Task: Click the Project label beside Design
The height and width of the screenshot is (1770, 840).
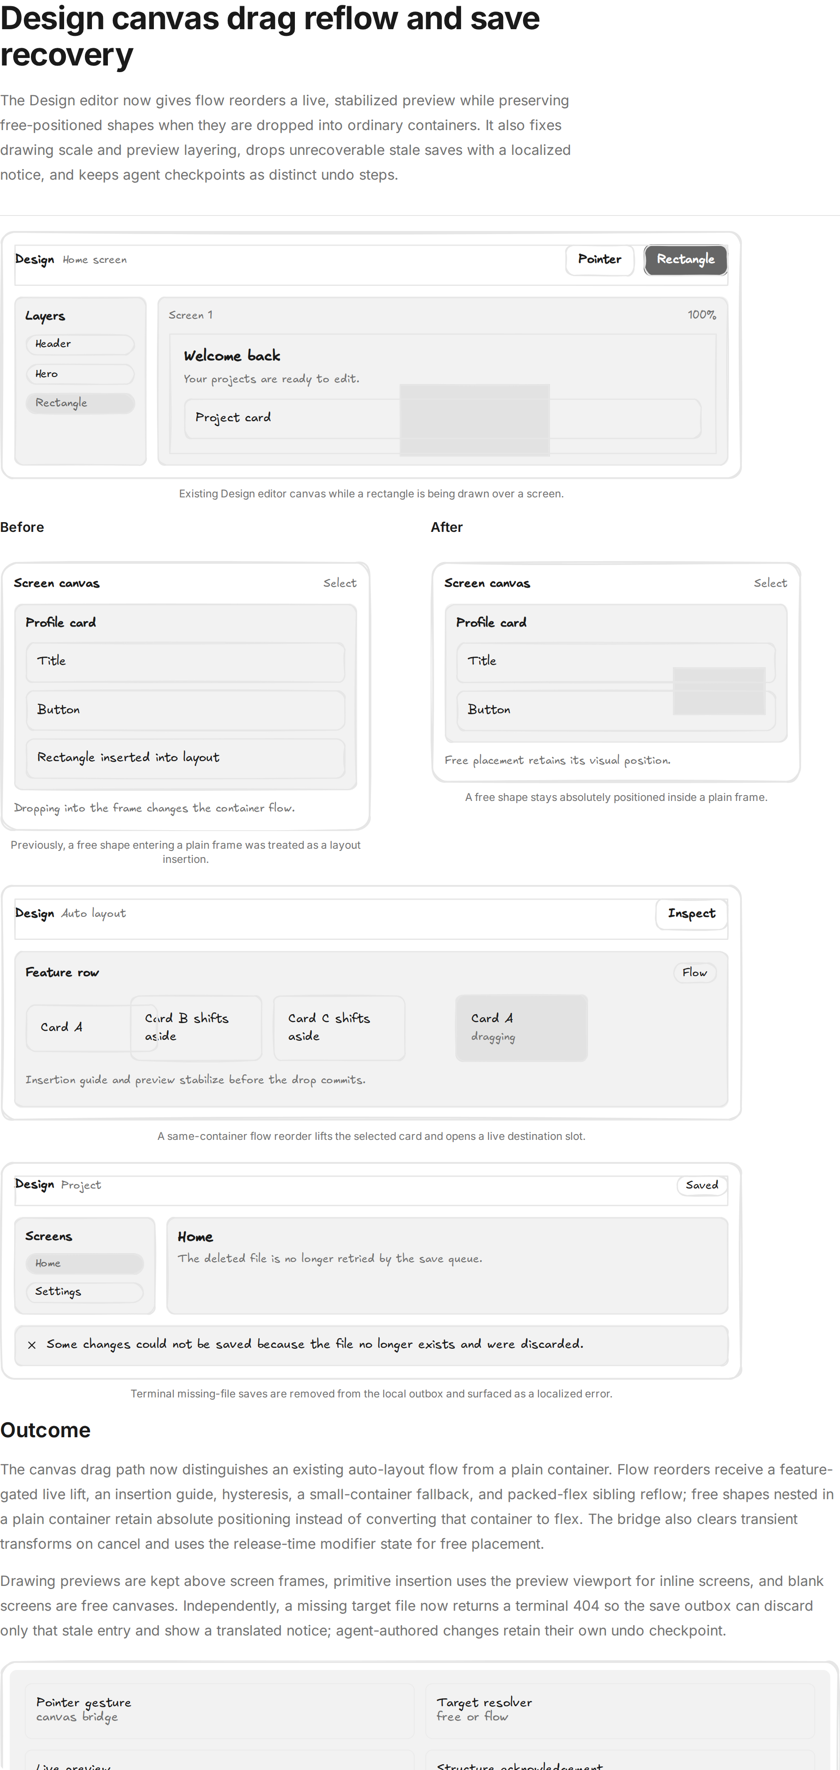Action: point(81,1185)
